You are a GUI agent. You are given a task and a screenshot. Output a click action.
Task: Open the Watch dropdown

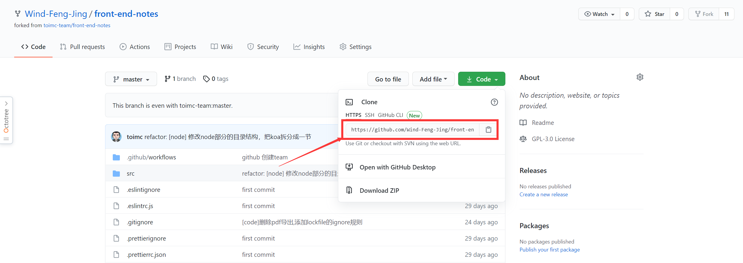pos(599,14)
